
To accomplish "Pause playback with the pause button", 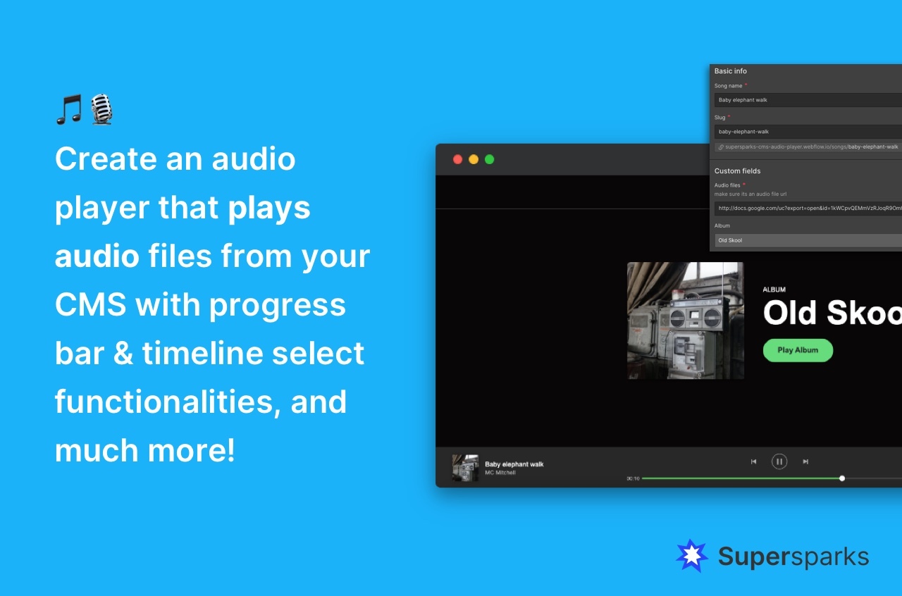I will 779,461.
